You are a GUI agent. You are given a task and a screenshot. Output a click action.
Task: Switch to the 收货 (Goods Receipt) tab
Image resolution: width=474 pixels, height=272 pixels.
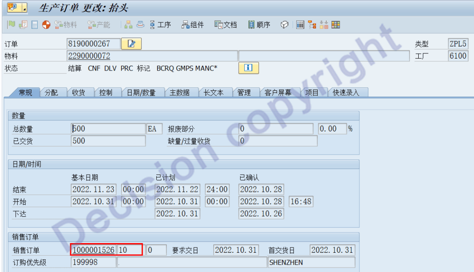pos(78,92)
